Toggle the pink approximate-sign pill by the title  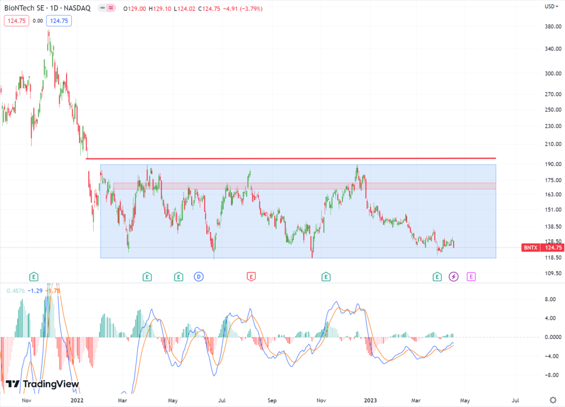coord(111,8)
